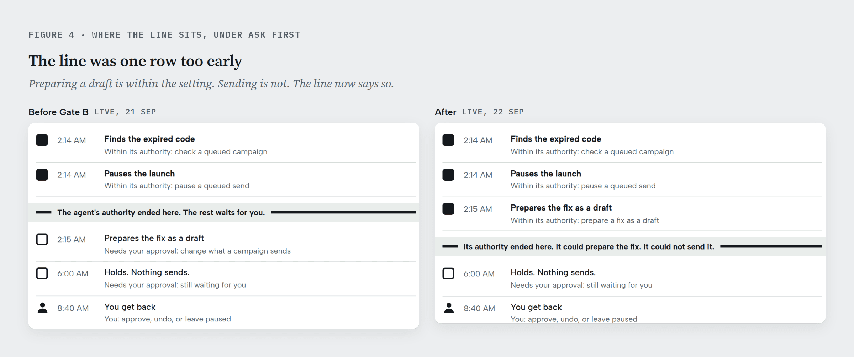Click 'LIVE, 21 SEP' label
This screenshot has height=357, width=854.
[x=125, y=112]
